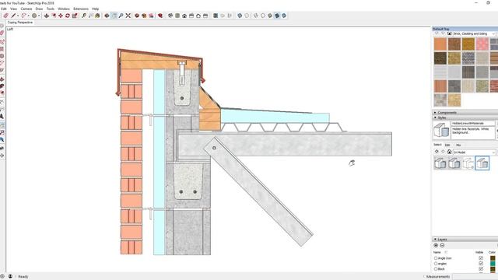Select the Paint Bucket tool
This screenshot has height=280, width=498.
(97, 16)
